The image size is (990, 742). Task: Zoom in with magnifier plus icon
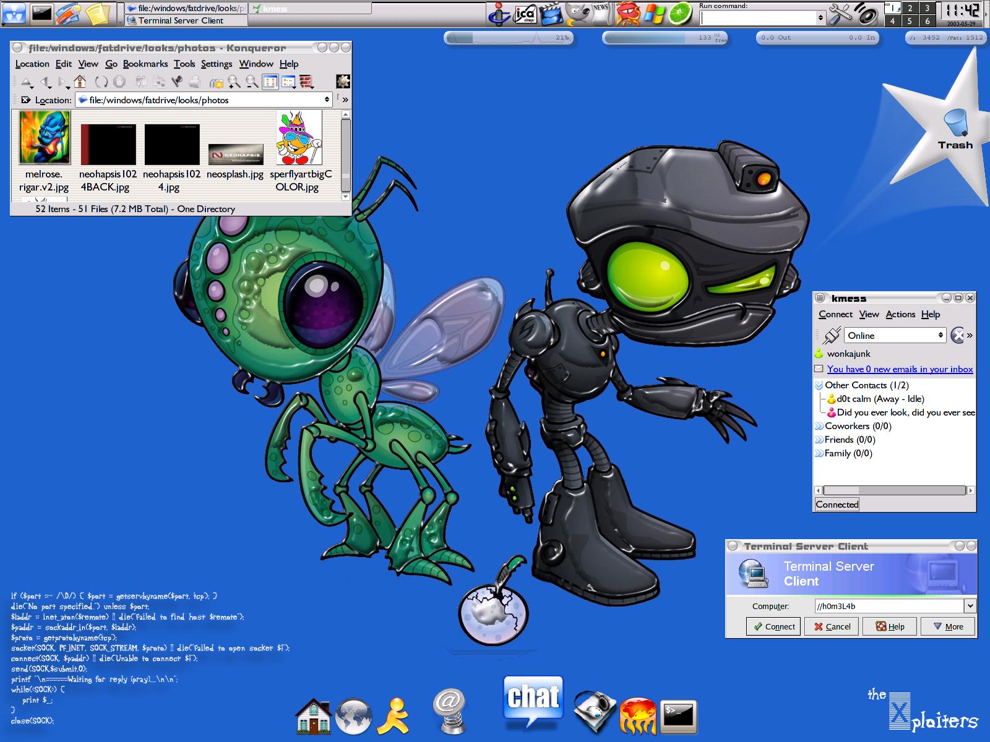click(x=234, y=82)
